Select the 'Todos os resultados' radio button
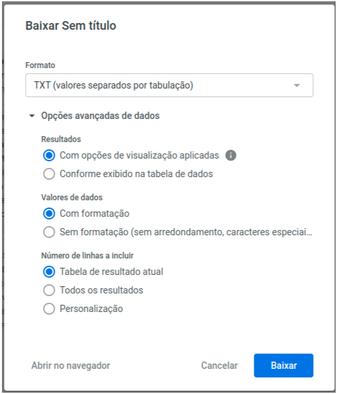The width and height of the screenshot is (337, 394). point(49,290)
